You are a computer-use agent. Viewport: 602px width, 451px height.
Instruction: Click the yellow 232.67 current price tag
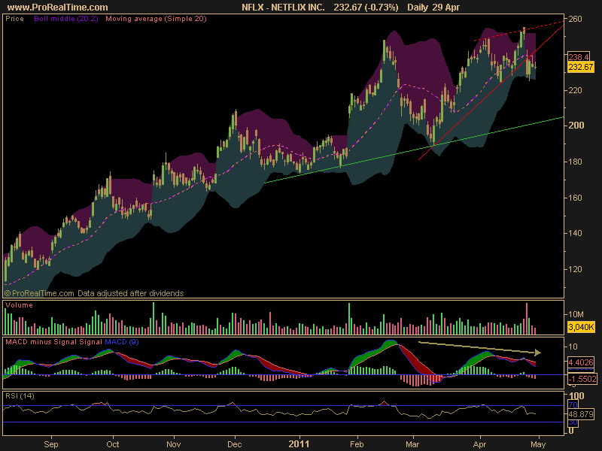click(581, 67)
